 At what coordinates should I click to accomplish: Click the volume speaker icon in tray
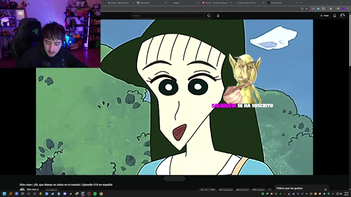[x=341, y=194]
